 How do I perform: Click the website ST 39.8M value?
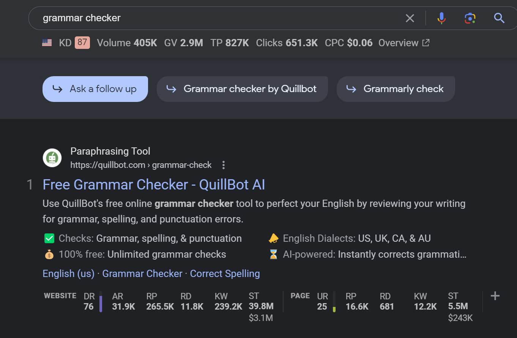(x=261, y=306)
